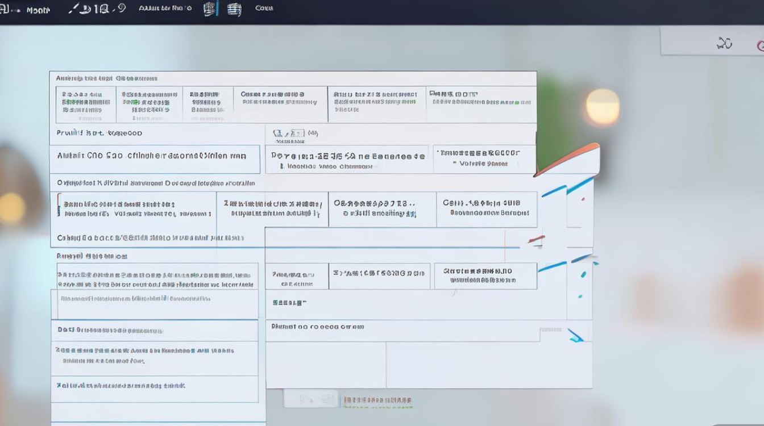764x426 pixels.
Task: Click the 'Alutait C0O S20' input field
Action: click(x=155, y=159)
